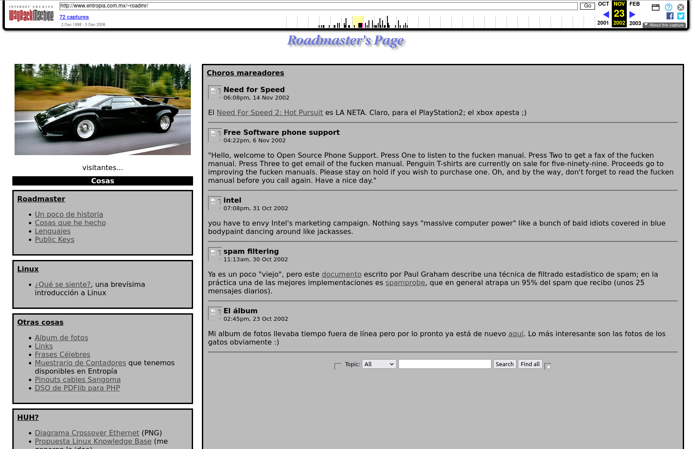Click the search text field
Viewport: 692px width, 449px height.
pyautogui.click(x=445, y=364)
